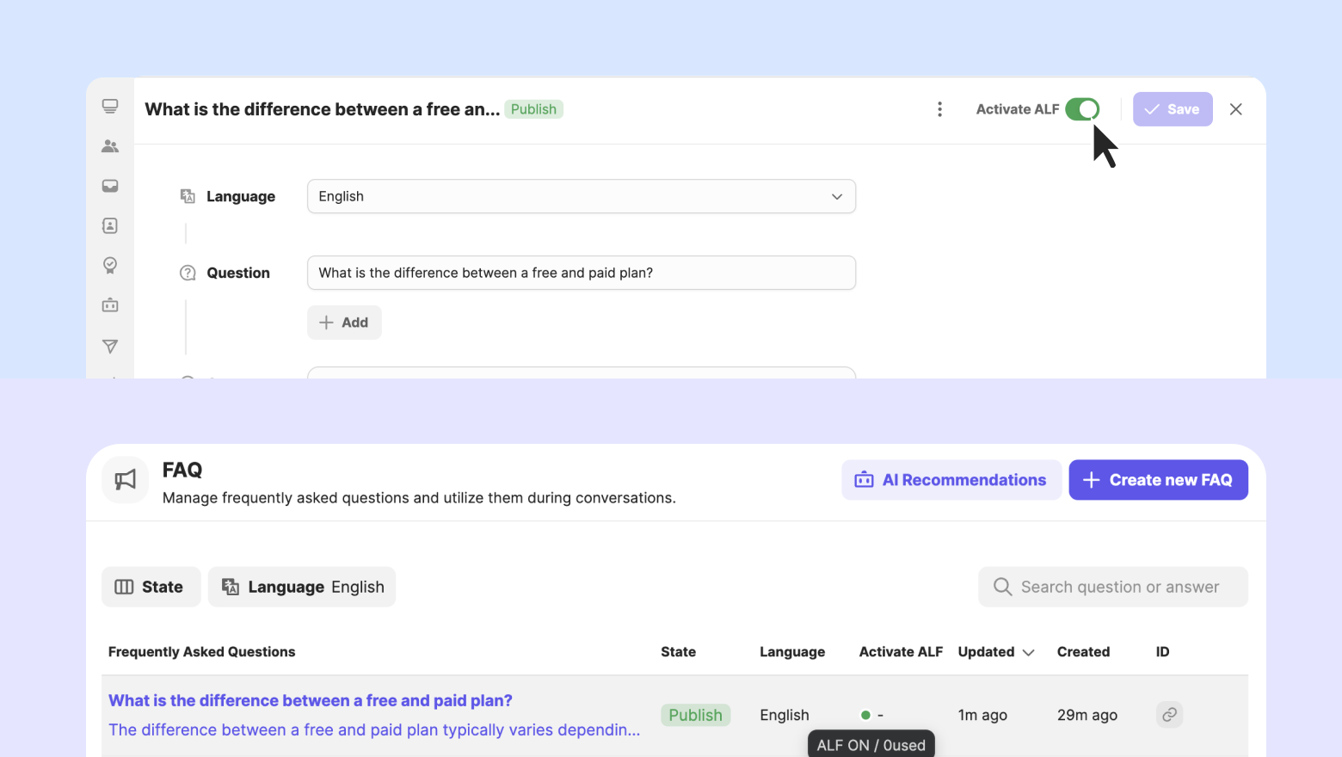Open the team members sidebar icon

110,146
